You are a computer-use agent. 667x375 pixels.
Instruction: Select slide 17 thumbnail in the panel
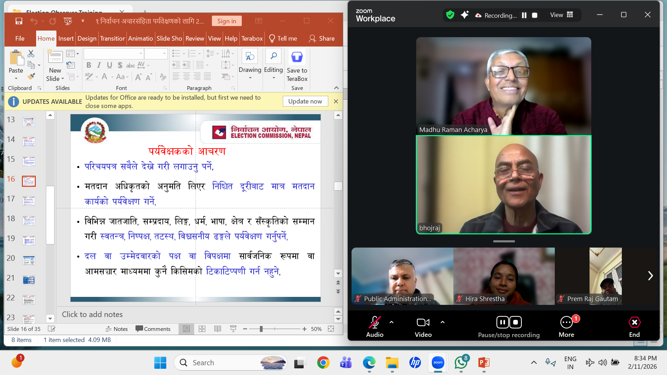pos(29,201)
